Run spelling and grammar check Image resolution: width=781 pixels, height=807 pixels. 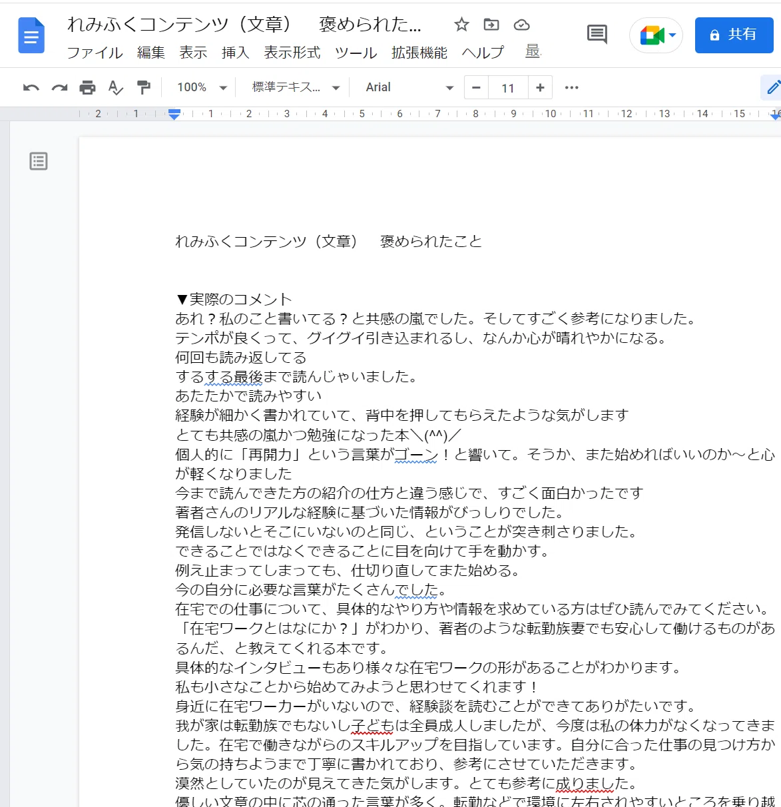pos(116,87)
